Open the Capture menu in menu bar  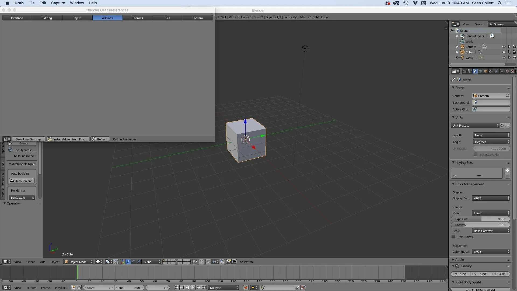point(58,3)
